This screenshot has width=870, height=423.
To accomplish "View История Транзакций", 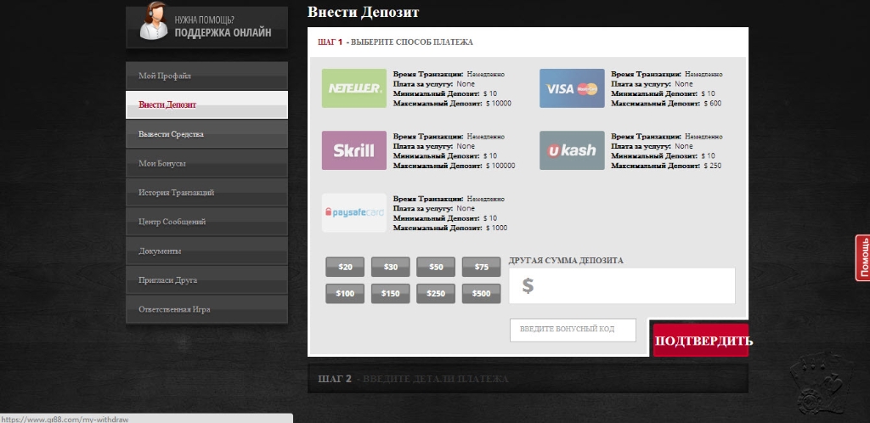I will (x=206, y=192).
